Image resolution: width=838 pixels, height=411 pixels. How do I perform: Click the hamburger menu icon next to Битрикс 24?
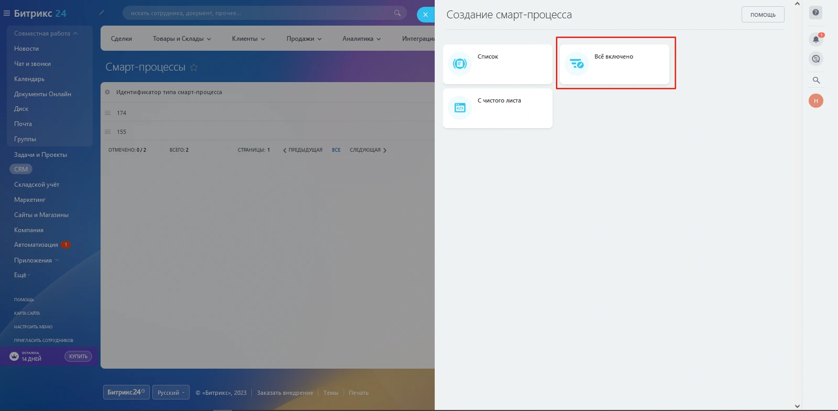coord(7,14)
